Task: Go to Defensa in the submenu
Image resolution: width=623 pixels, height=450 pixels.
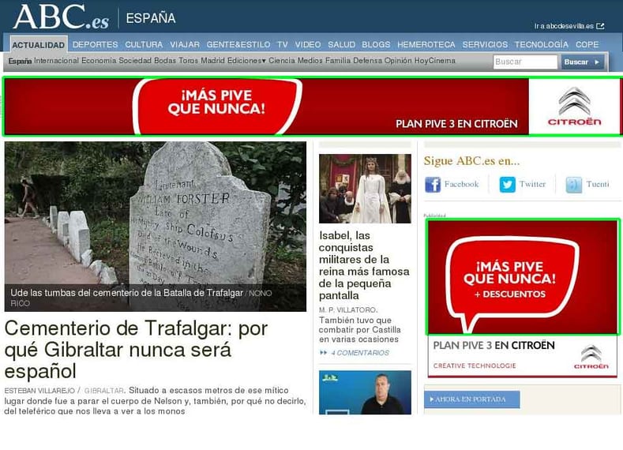Action: click(367, 61)
